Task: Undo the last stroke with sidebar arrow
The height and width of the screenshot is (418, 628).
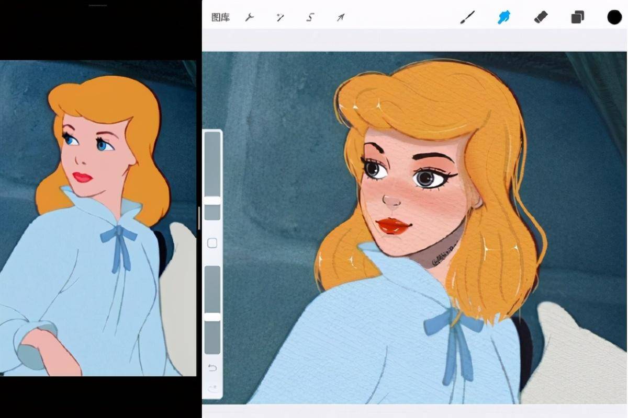Action: (x=212, y=368)
